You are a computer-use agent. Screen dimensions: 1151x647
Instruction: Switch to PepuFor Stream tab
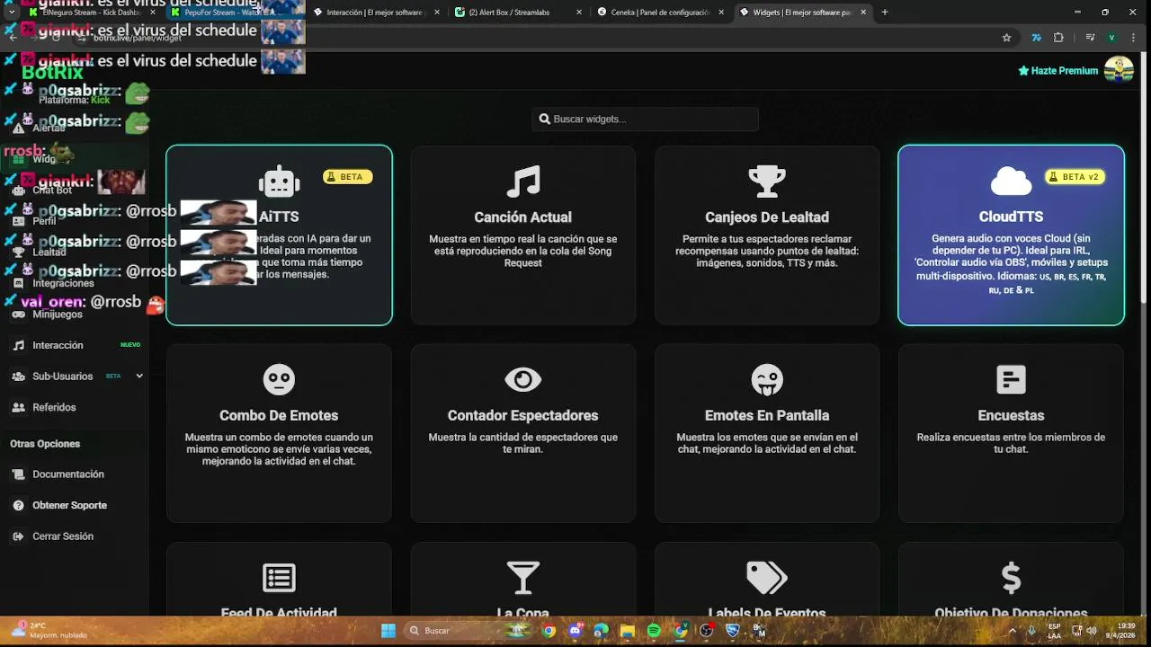236,13
